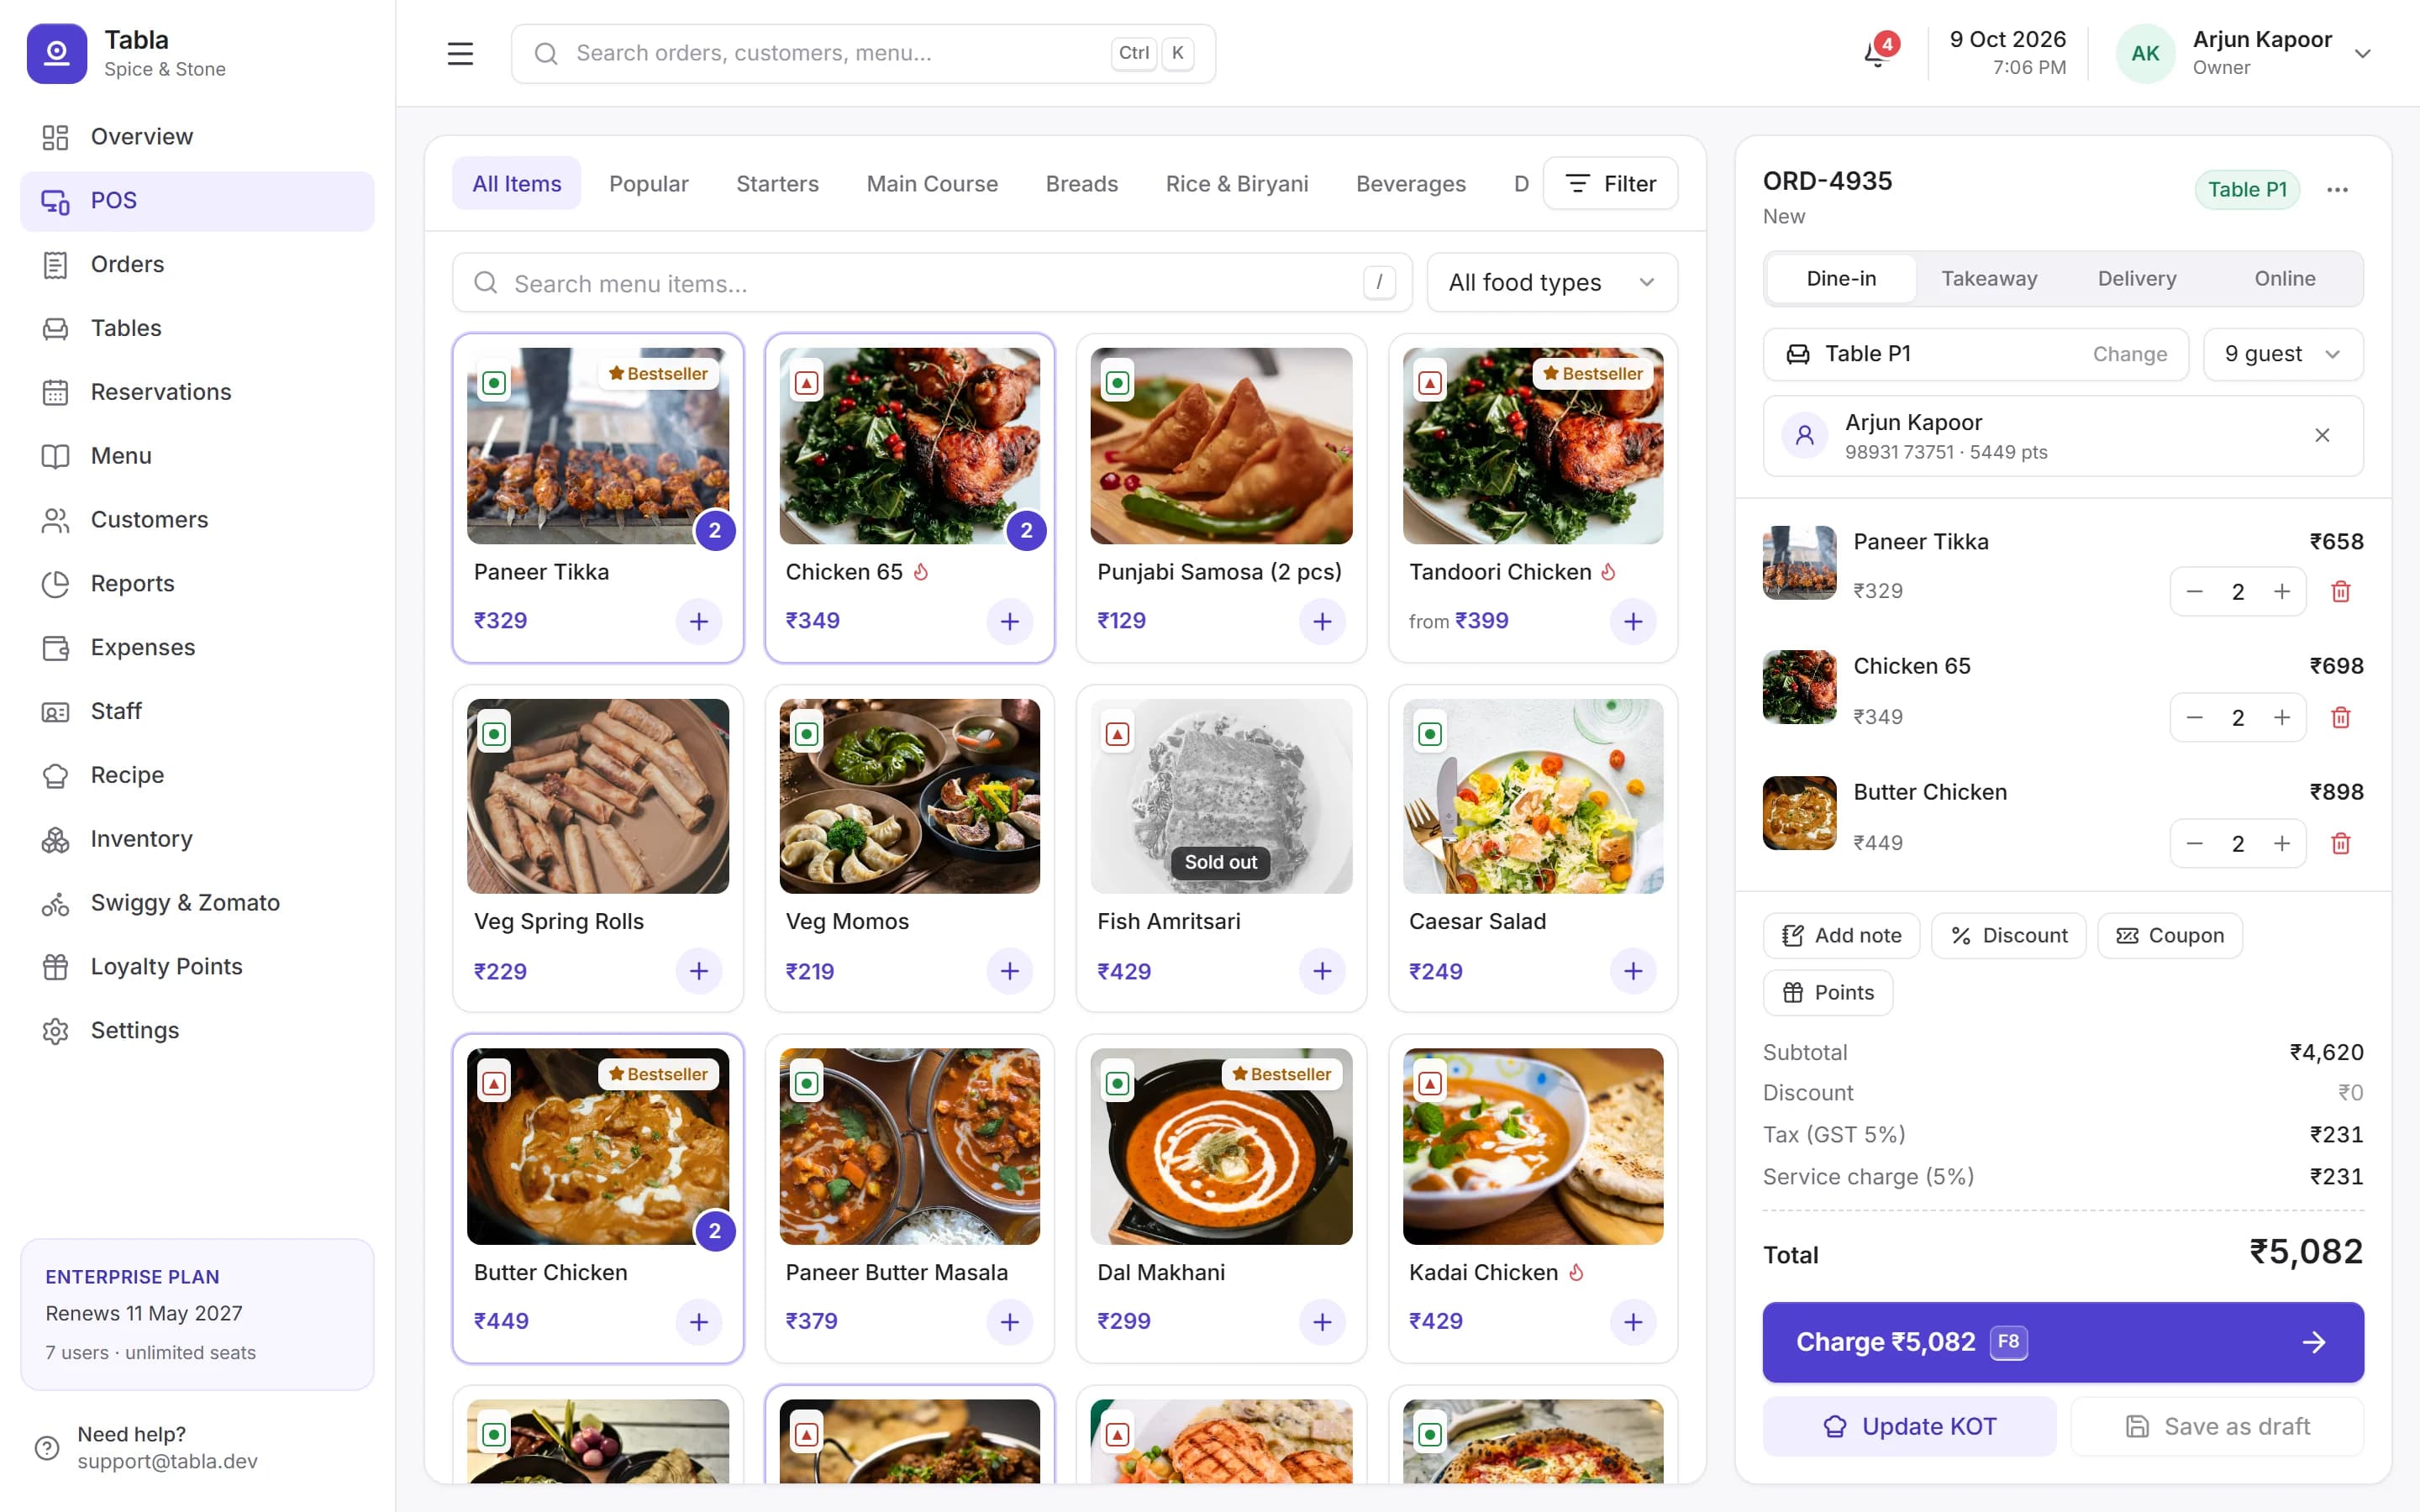This screenshot has width=2420, height=1512.
Task: Focus the Search menu items field
Action: click(932, 283)
